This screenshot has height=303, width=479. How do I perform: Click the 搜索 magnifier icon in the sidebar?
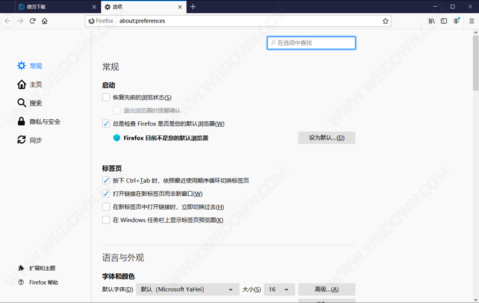point(21,103)
